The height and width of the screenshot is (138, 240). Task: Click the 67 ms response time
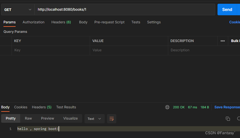pyautogui.click(x=193, y=107)
